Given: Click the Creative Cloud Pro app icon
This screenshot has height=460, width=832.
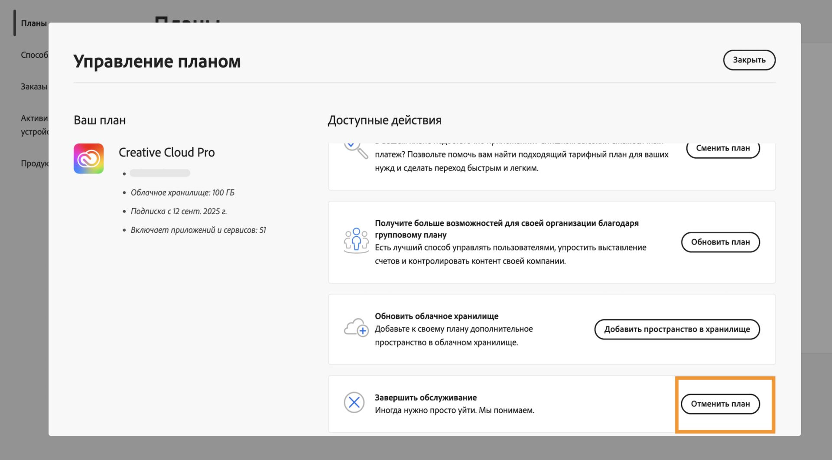Looking at the screenshot, I should point(90,158).
